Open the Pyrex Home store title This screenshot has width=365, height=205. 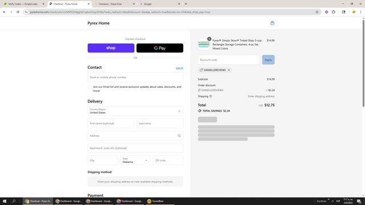click(99, 23)
